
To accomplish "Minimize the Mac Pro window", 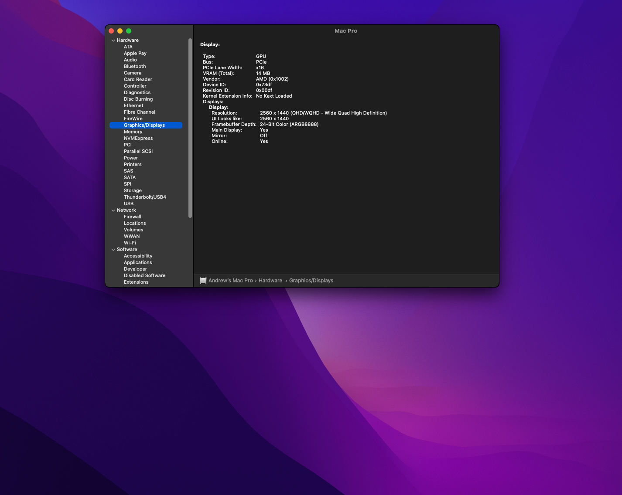I will pos(120,31).
